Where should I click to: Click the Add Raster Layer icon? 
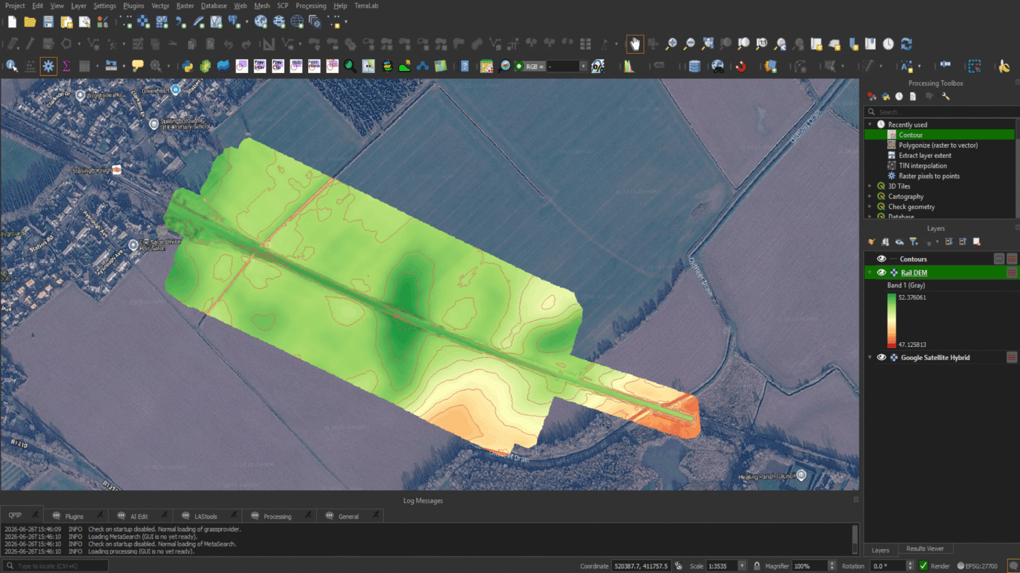pos(143,22)
